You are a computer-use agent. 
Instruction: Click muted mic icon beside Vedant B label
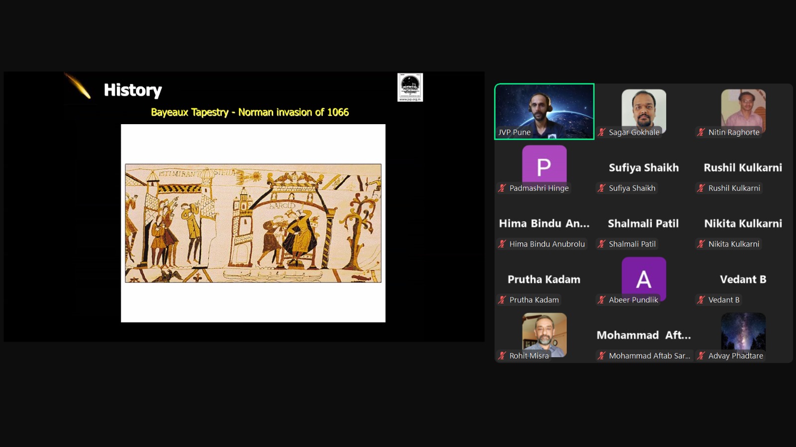click(701, 299)
